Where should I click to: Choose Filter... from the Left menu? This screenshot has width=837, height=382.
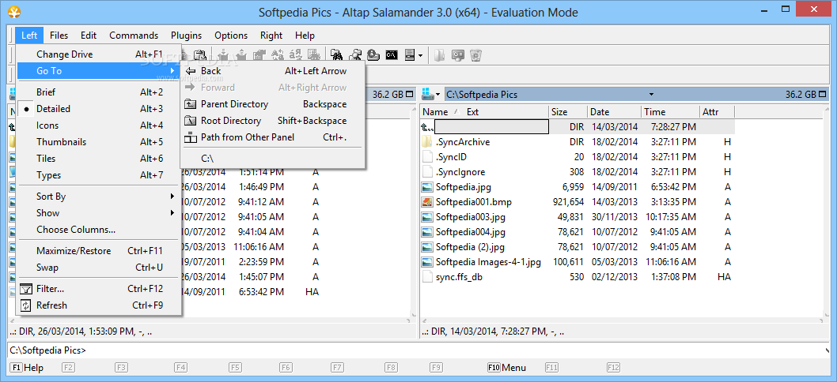[x=99, y=289]
